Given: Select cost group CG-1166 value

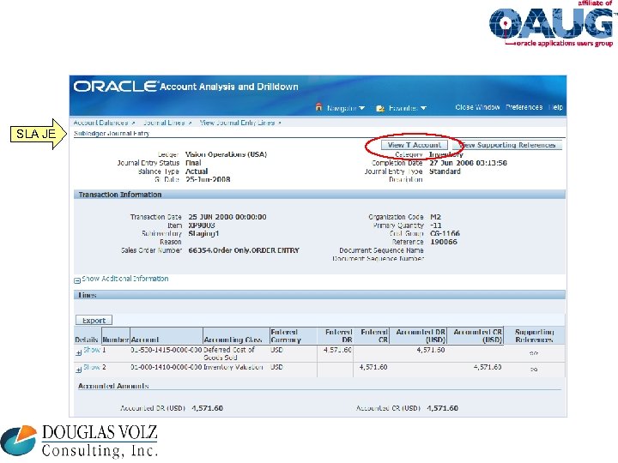Looking at the screenshot, I should (x=445, y=233).
